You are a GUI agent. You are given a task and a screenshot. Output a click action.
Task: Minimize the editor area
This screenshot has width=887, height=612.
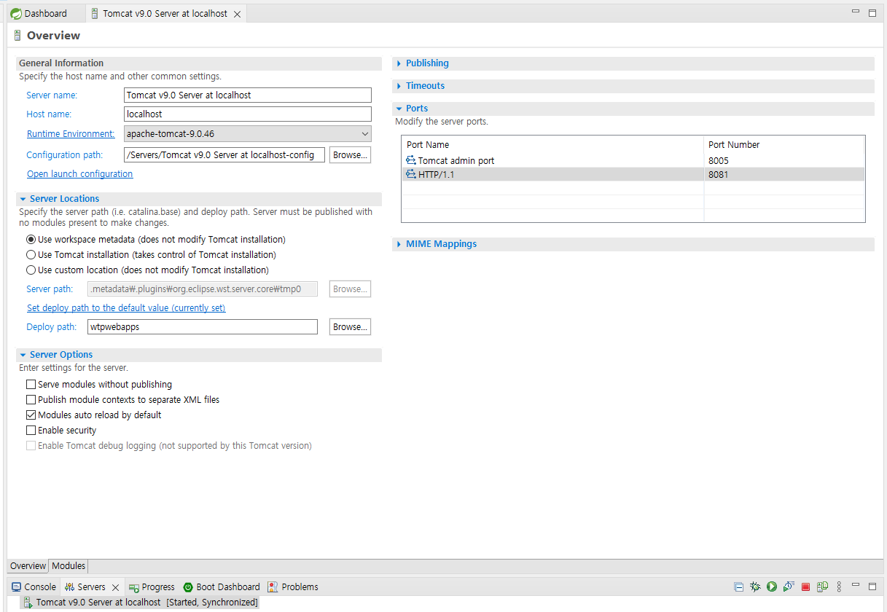click(x=856, y=12)
